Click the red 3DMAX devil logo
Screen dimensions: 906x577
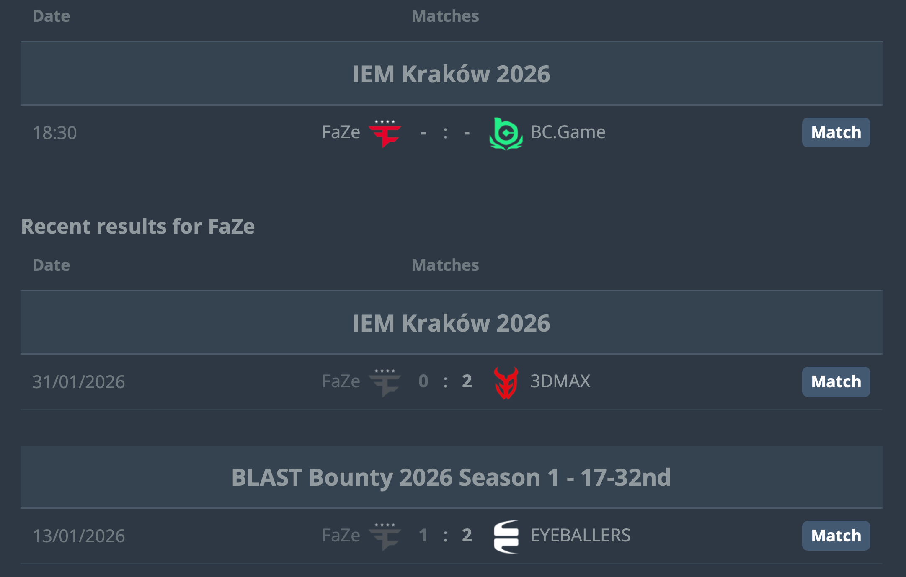point(506,382)
